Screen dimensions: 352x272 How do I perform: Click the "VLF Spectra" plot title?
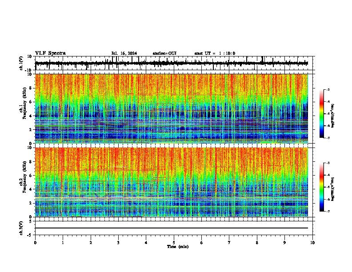pyautogui.click(x=50, y=53)
